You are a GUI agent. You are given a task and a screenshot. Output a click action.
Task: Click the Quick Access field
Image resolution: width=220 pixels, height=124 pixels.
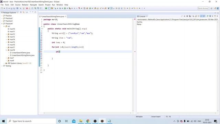coord(203,8)
